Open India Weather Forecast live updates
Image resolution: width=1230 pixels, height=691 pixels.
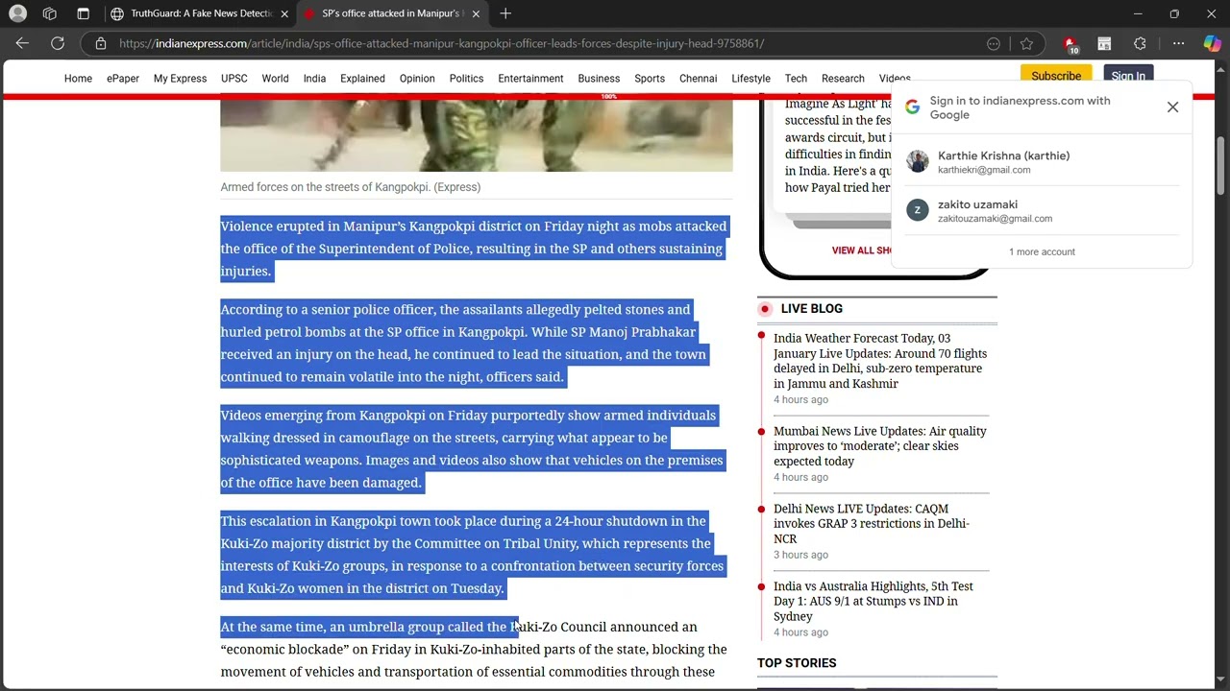point(879,361)
